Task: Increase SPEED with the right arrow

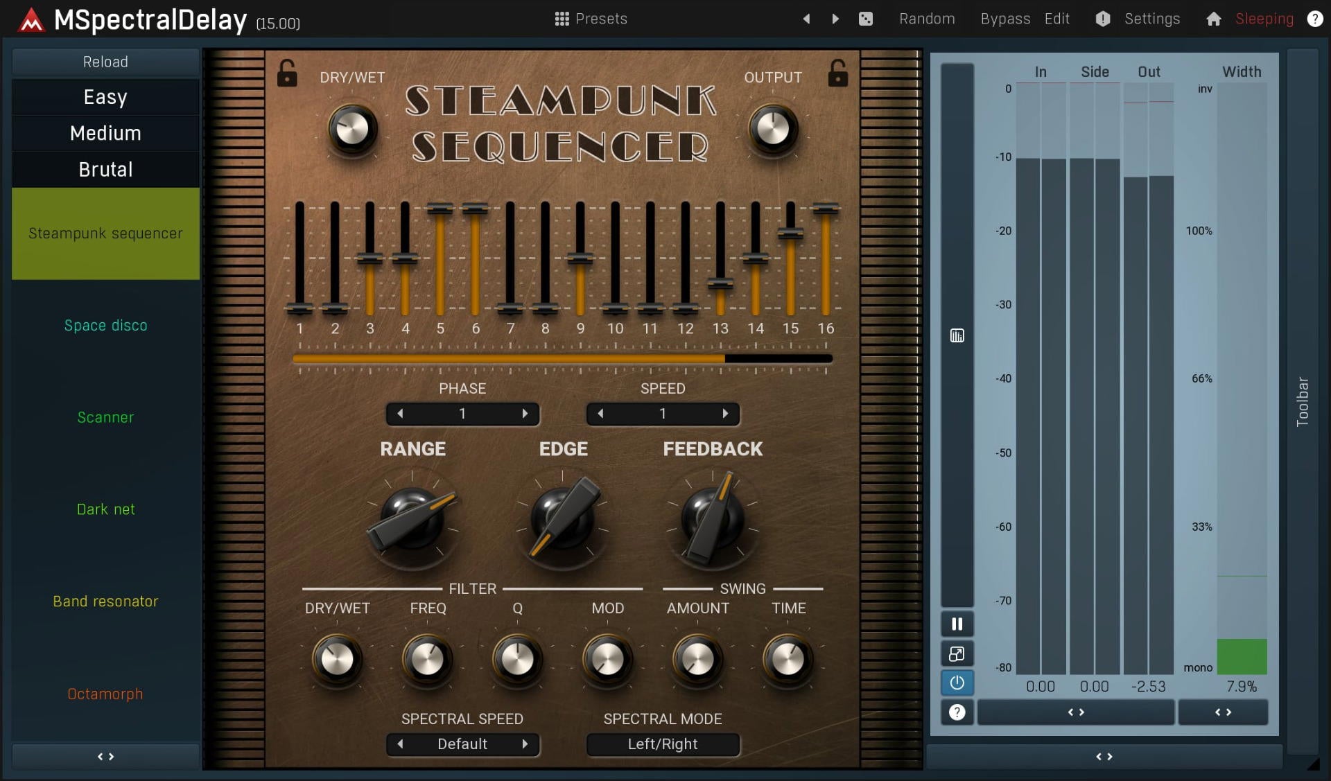Action: click(x=725, y=414)
